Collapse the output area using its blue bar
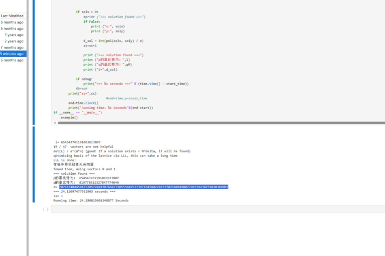 (x=34, y=164)
